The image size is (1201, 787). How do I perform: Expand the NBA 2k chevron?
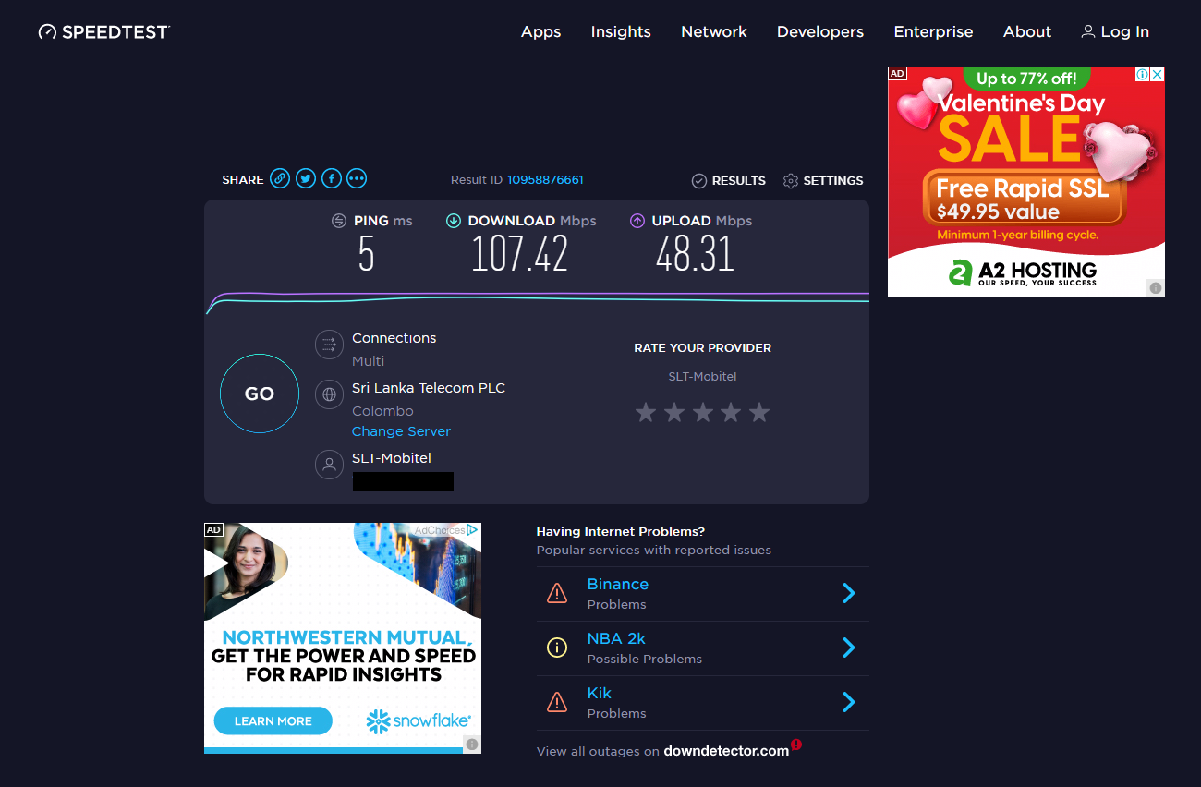[x=849, y=648]
